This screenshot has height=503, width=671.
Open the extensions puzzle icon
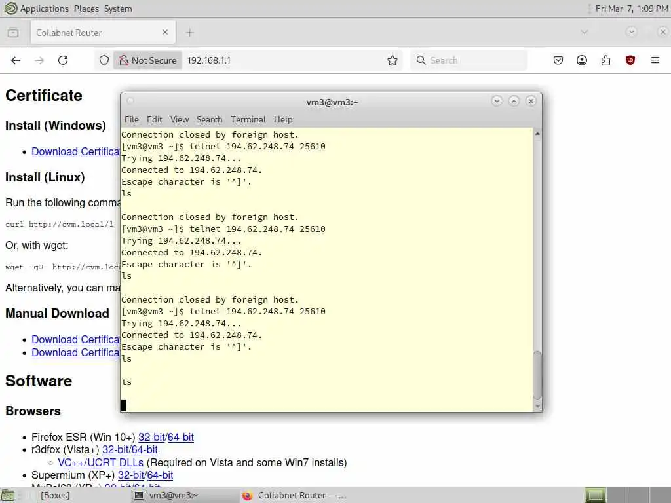[605, 60]
